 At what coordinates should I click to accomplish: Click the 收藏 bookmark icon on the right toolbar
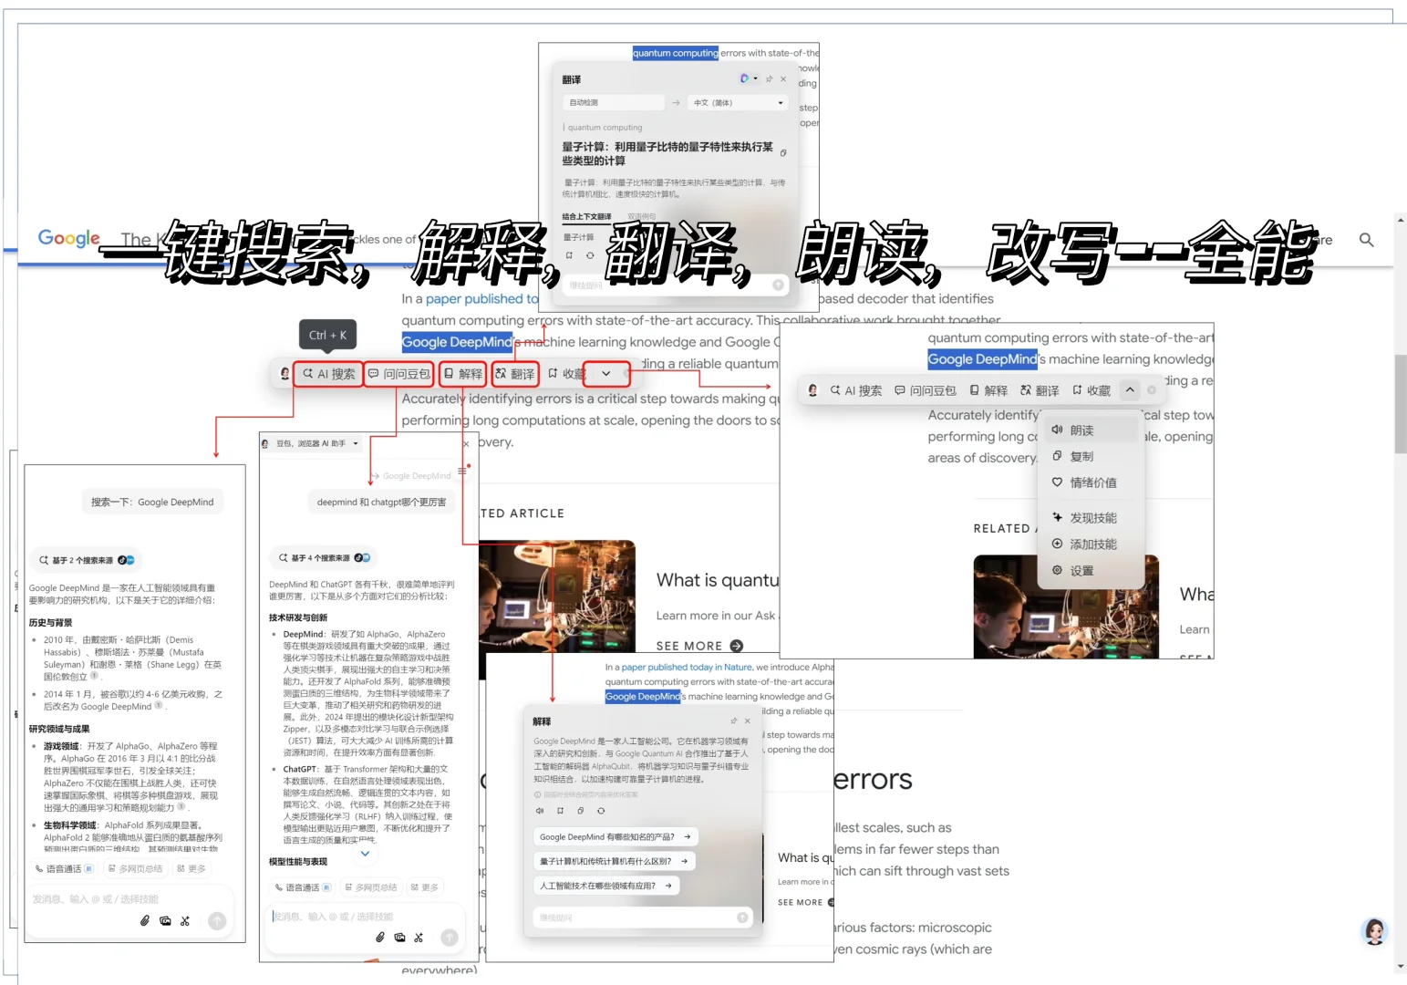click(1093, 389)
